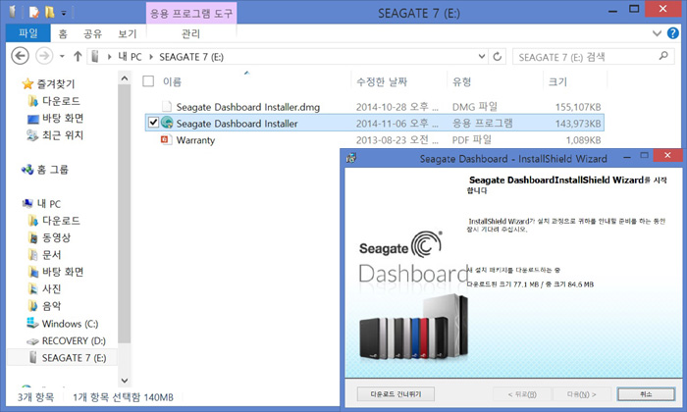687x412 pixels.
Task: Click the 취소 button in the wizard
Action: 646,394
